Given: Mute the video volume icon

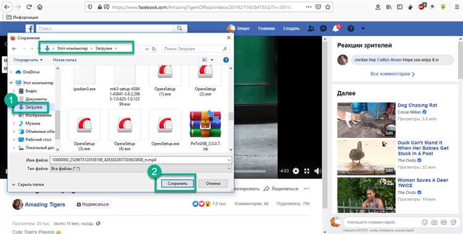Looking at the screenshot, I should coord(318,171).
